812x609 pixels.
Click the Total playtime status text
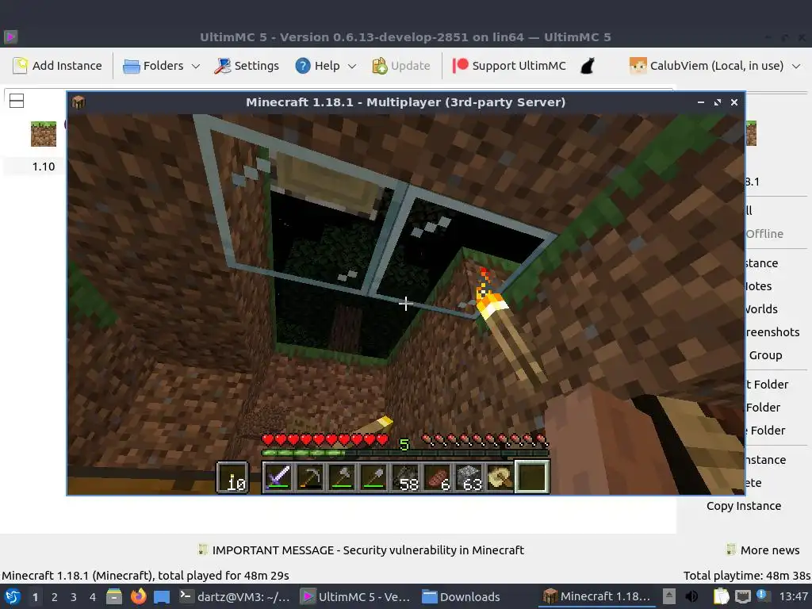point(747,576)
